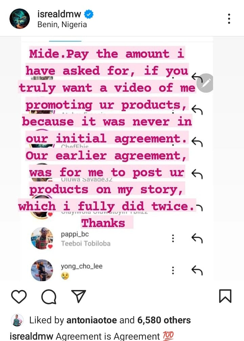The height and width of the screenshot is (341, 244).
Task: Open yong_cho_lee's profile picture
Action: [42, 270]
